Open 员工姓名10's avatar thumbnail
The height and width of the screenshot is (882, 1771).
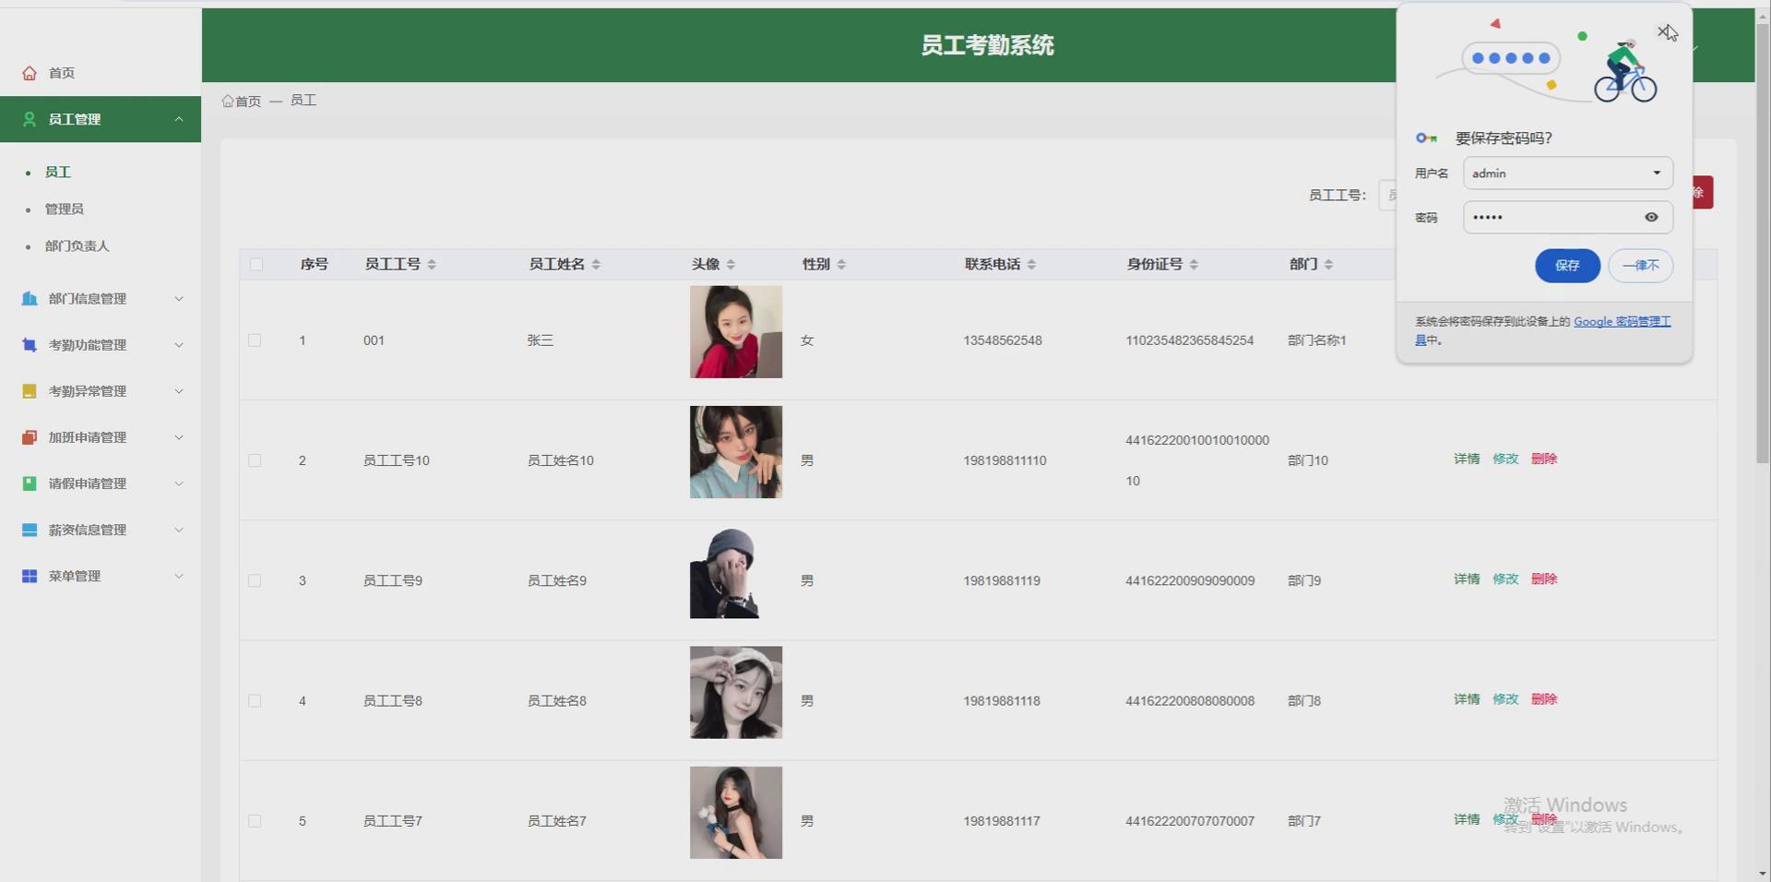(736, 452)
